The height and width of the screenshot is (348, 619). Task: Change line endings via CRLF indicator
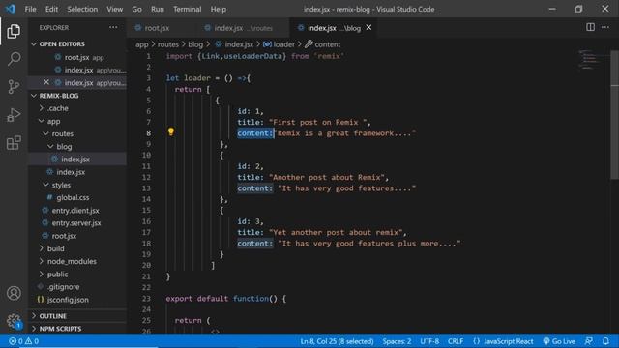[456, 341]
